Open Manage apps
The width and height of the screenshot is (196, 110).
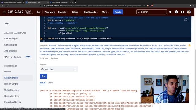pos(10,45)
